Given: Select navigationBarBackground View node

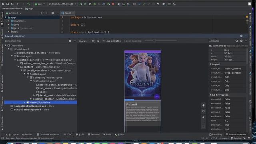Looking at the screenshot, I should 32,106.
